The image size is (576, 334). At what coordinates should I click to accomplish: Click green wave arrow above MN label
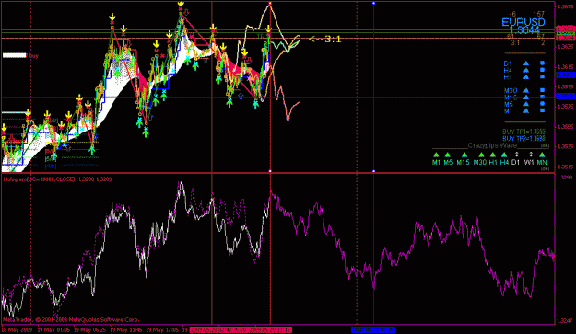click(542, 155)
